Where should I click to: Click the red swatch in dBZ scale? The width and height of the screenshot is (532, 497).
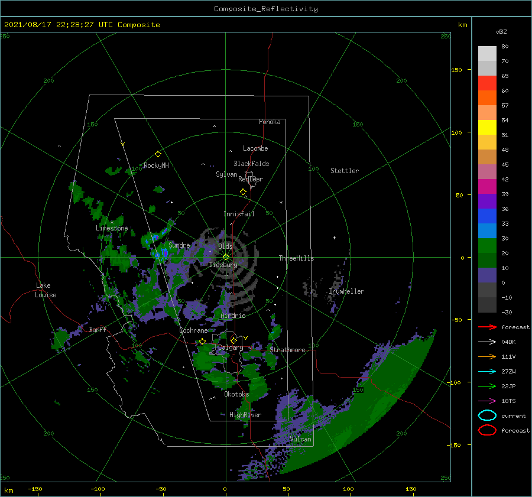pos(487,83)
